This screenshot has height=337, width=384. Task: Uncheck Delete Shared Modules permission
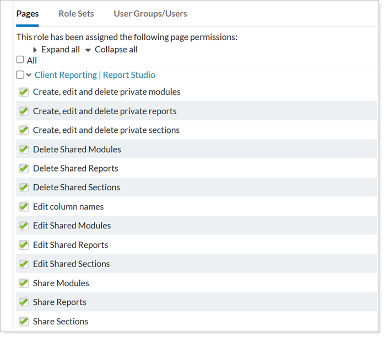pos(24,149)
